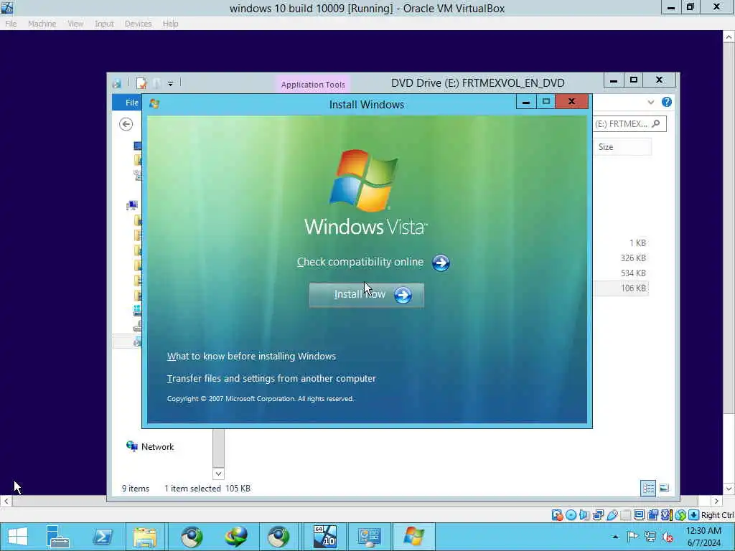735x551 pixels.
Task: Click the muted speaker tray icon
Action: point(667,537)
